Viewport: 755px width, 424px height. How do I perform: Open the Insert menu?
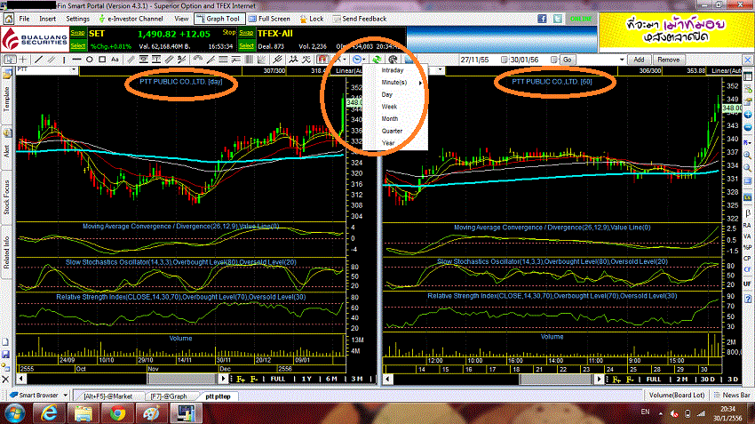point(48,19)
